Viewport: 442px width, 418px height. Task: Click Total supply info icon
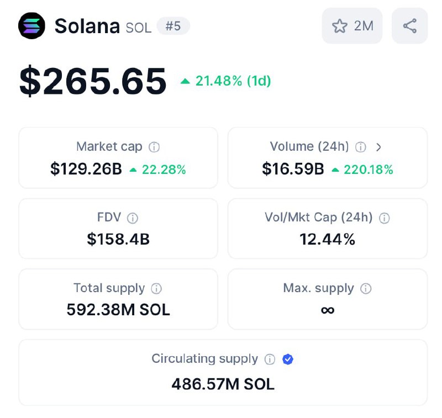click(156, 288)
